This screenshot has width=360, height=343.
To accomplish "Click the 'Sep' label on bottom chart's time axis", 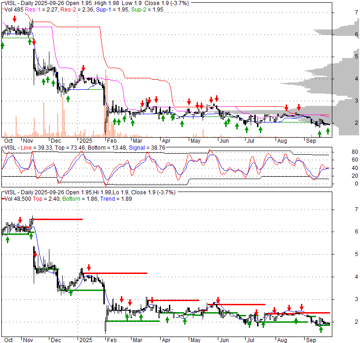I will tap(311, 340).
